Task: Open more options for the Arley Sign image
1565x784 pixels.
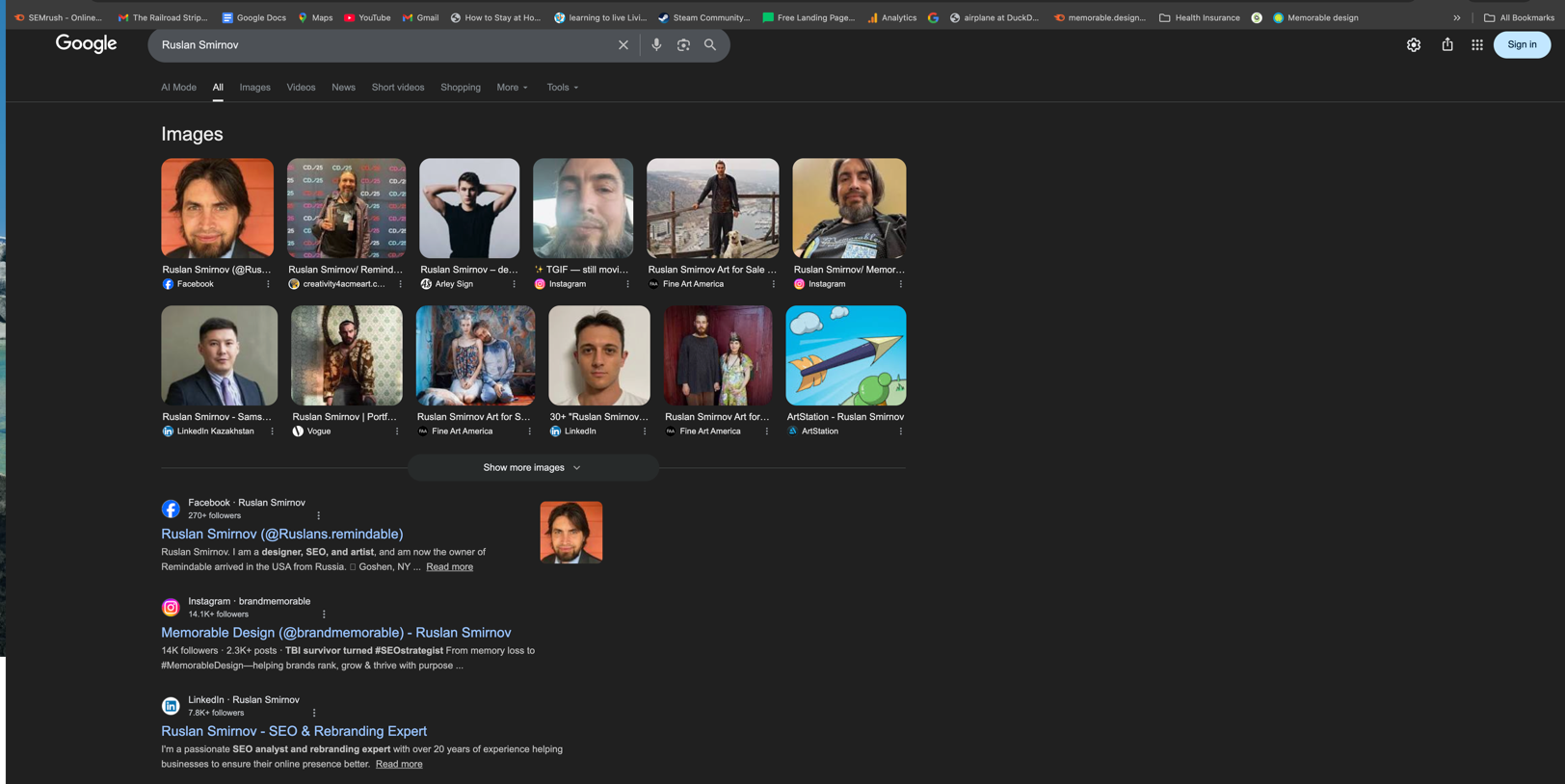Action: 514,284
